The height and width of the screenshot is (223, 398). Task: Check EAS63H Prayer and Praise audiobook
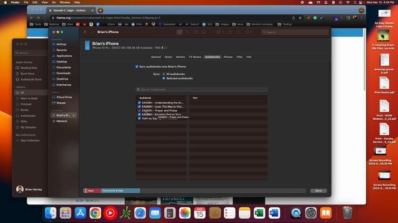click(x=139, y=110)
